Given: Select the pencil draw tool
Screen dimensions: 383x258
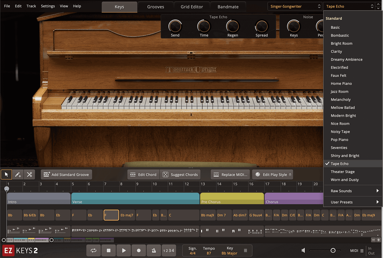Looking at the screenshot, I should 18,175.
